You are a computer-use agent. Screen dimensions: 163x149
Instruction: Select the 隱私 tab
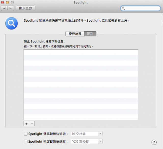tap(90, 34)
